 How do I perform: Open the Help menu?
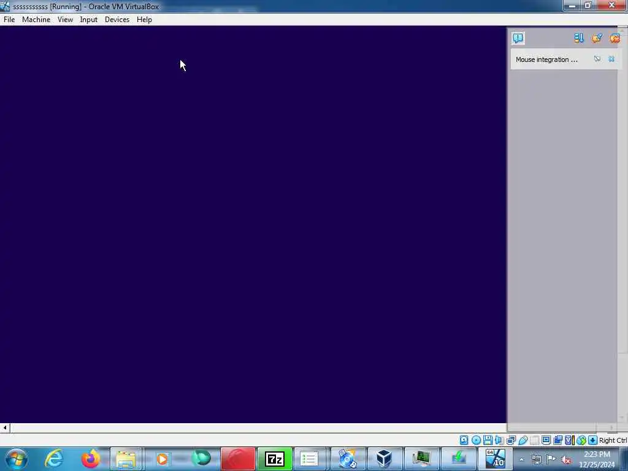[x=144, y=20]
